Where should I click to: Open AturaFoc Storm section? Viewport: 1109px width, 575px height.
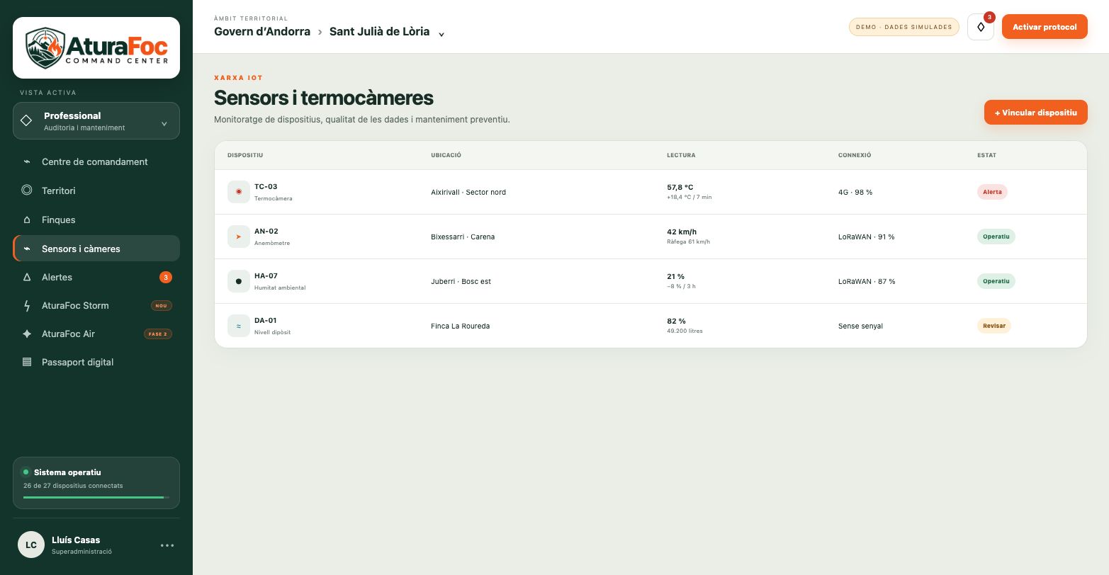[96, 305]
